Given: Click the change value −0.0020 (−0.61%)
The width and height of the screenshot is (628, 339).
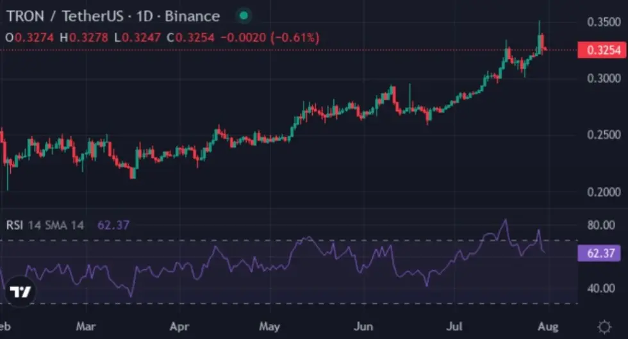Looking at the screenshot, I should point(270,38).
